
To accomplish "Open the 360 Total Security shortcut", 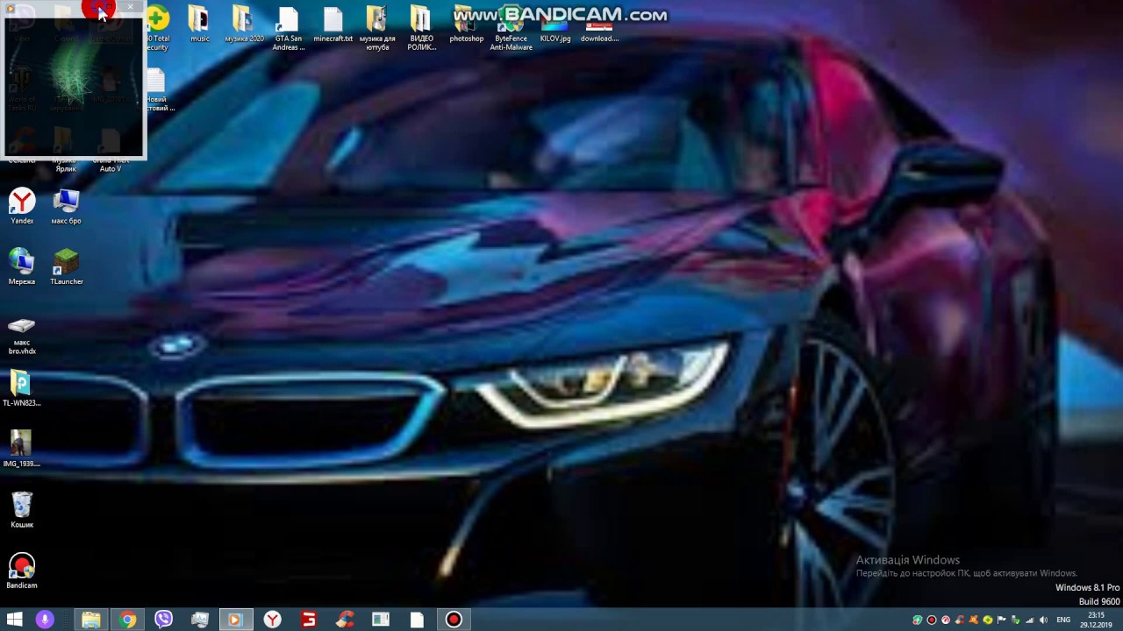I will [x=158, y=29].
